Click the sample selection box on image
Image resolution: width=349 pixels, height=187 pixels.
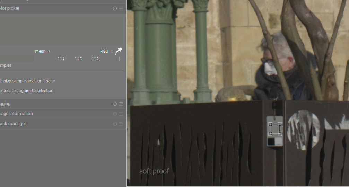[x=275, y=129]
